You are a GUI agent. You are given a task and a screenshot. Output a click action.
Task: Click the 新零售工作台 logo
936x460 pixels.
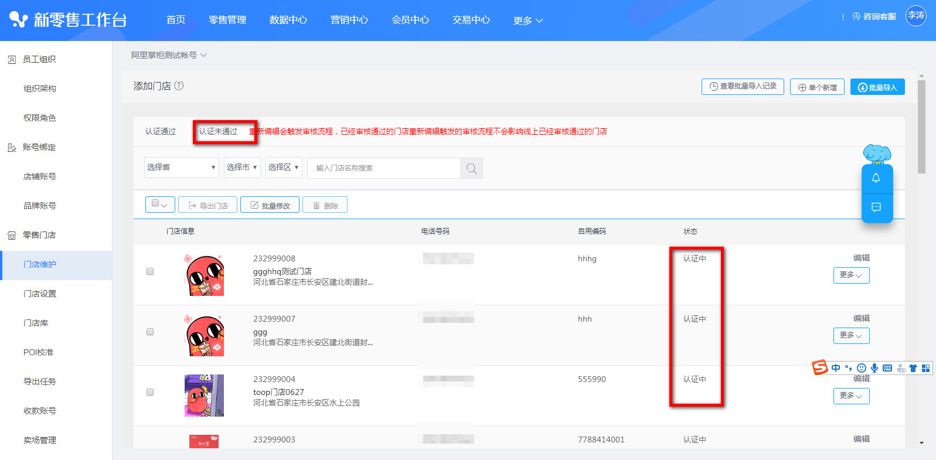(68, 20)
